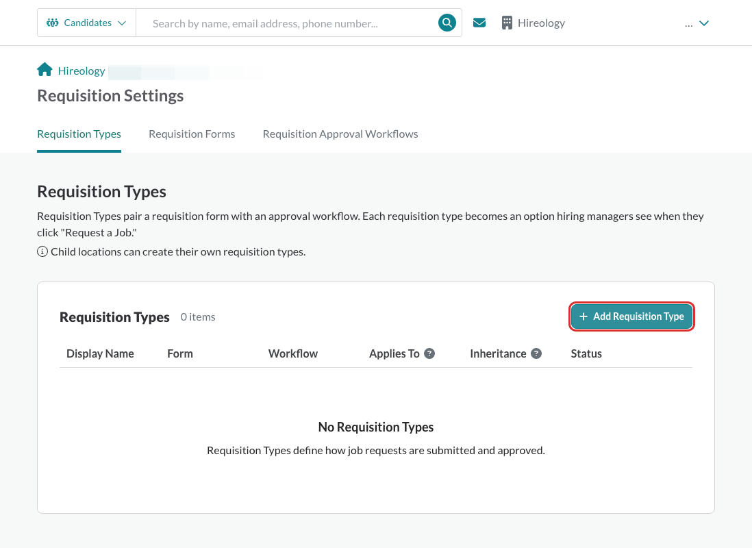Click the Inheritance column header
Viewport: 752px width, 548px height.
point(498,353)
